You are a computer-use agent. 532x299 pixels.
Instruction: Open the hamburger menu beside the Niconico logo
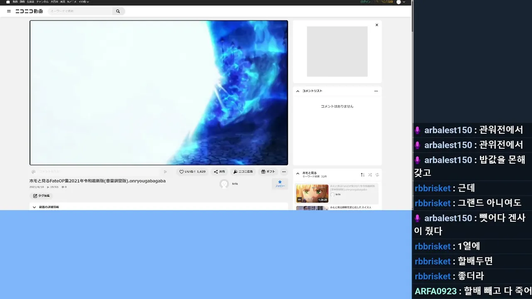pos(9,11)
